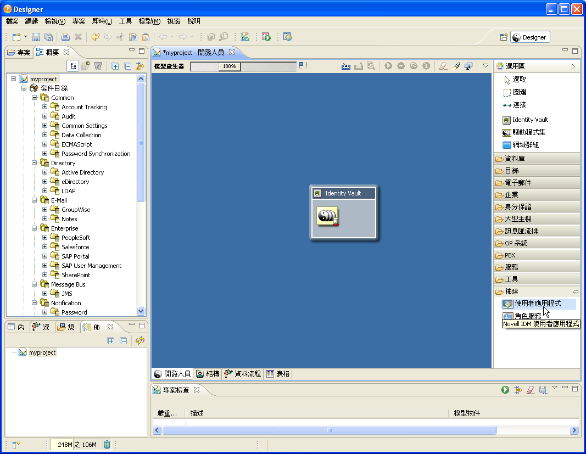Viewport: 586px width, 454px height.
Task: Open the 檔案 menu
Action: (12, 21)
